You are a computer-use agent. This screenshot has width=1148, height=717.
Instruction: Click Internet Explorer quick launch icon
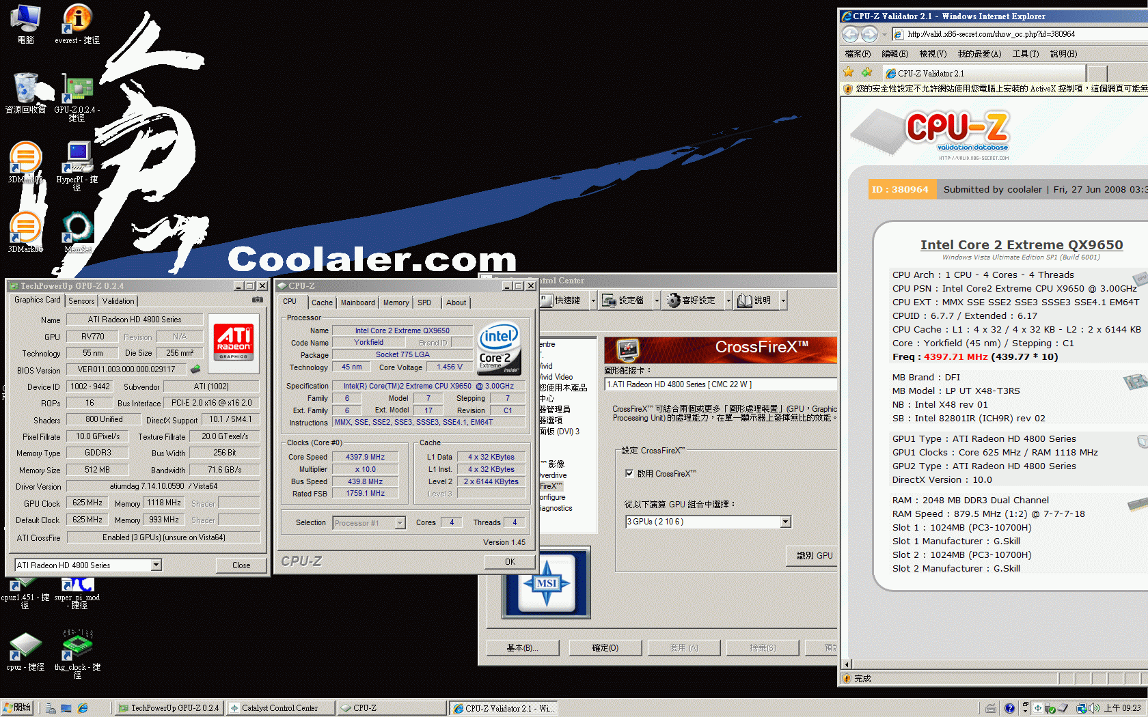pos(83,708)
